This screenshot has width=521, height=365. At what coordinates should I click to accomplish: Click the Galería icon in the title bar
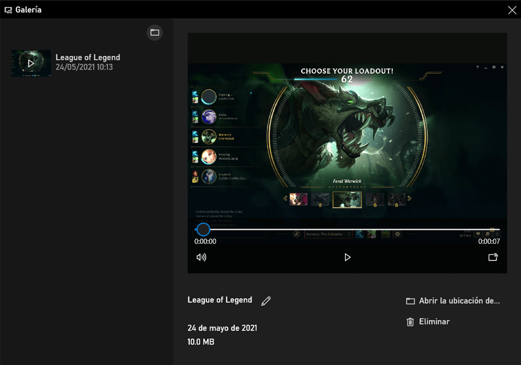tap(8, 10)
